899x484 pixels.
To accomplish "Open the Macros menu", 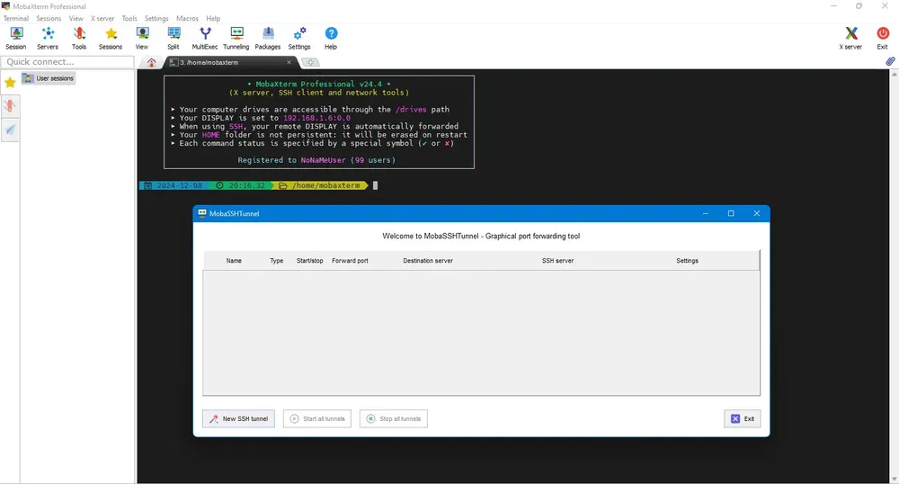I will 187,18.
